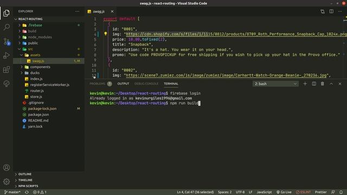This screenshot has height=195, width=347.
Task: Switch to the OUTPUT tab
Action: click(123, 84)
